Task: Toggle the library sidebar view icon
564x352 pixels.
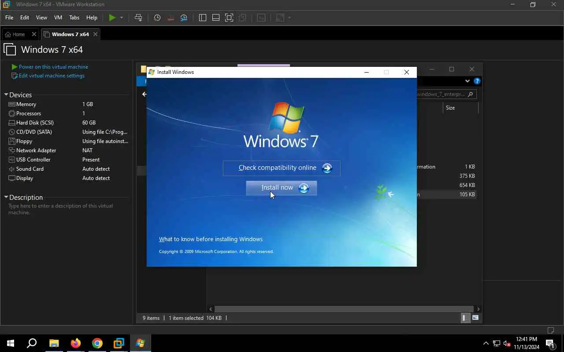Action: point(203,18)
